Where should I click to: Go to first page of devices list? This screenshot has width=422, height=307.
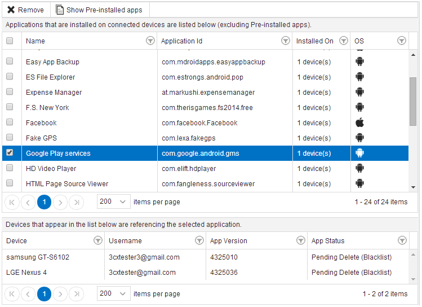coord(12,294)
